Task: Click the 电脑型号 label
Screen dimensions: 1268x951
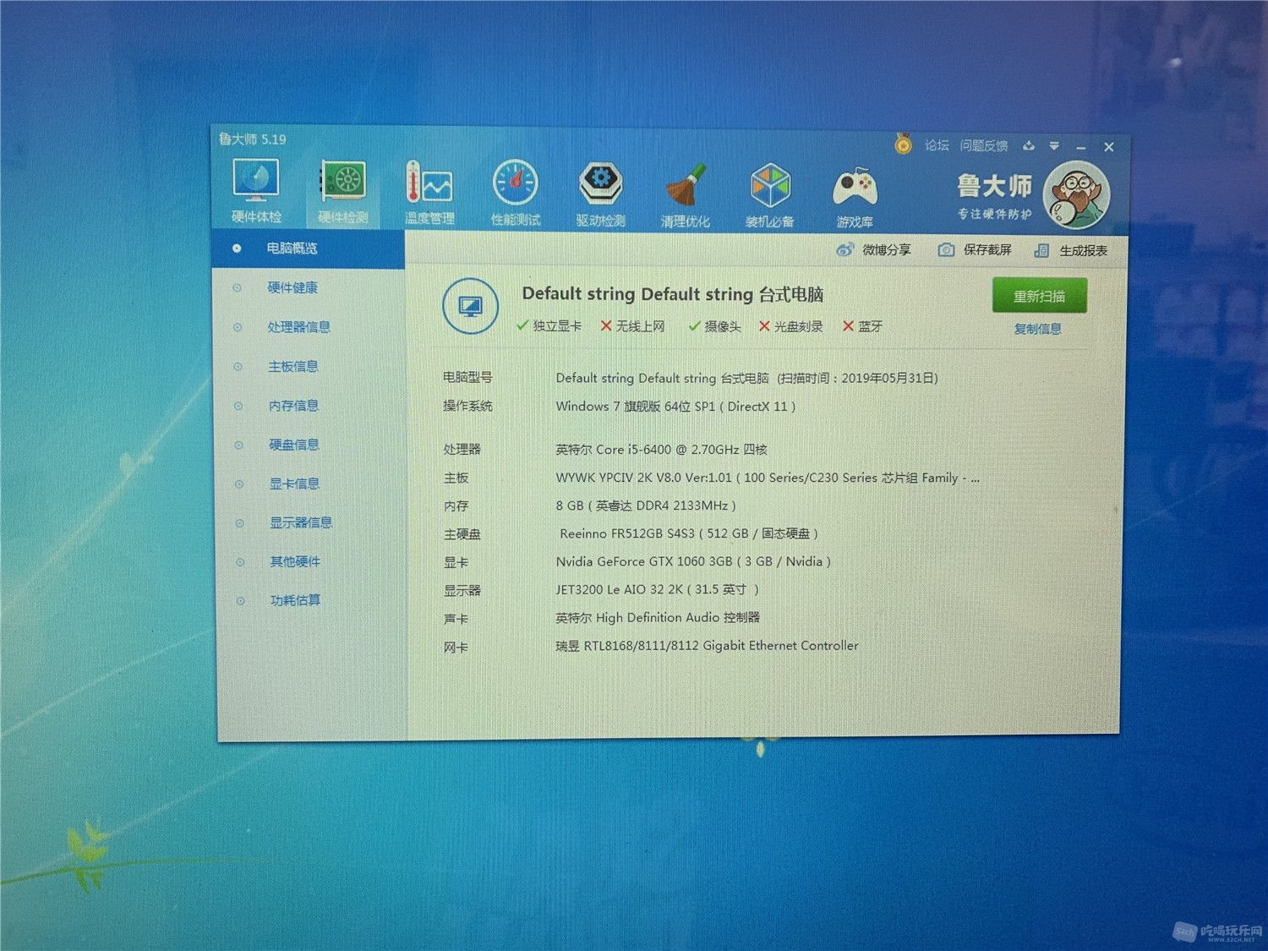Action: [467, 377]
